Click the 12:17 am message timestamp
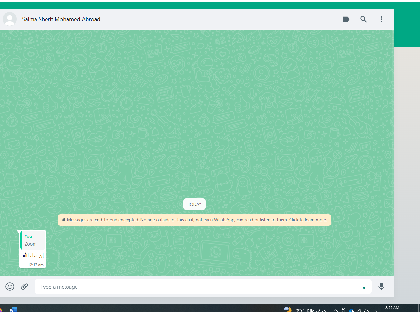 (x=36, y=265)
